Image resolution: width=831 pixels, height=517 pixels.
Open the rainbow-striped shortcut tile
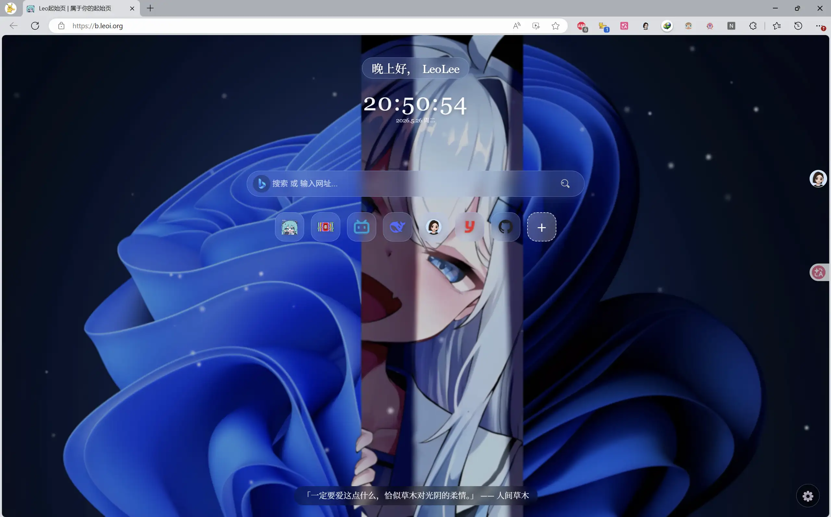(325, 227)
